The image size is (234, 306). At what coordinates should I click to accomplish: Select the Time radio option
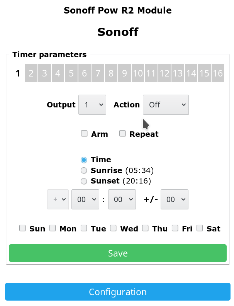[x=84, y=160]
